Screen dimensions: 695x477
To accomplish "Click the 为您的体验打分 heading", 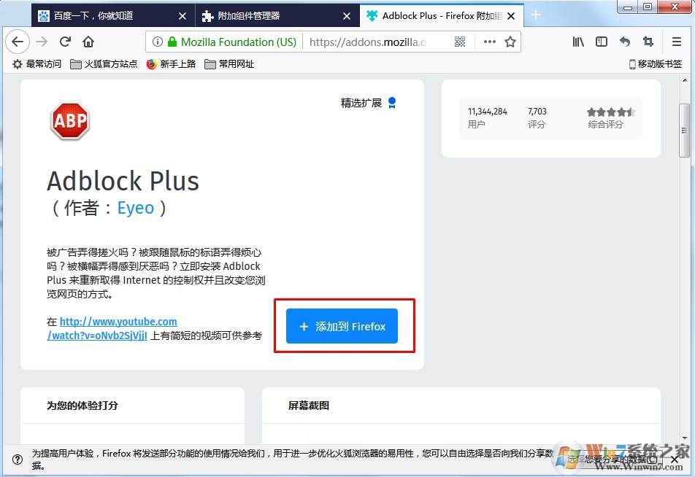I will click(82, 406).
